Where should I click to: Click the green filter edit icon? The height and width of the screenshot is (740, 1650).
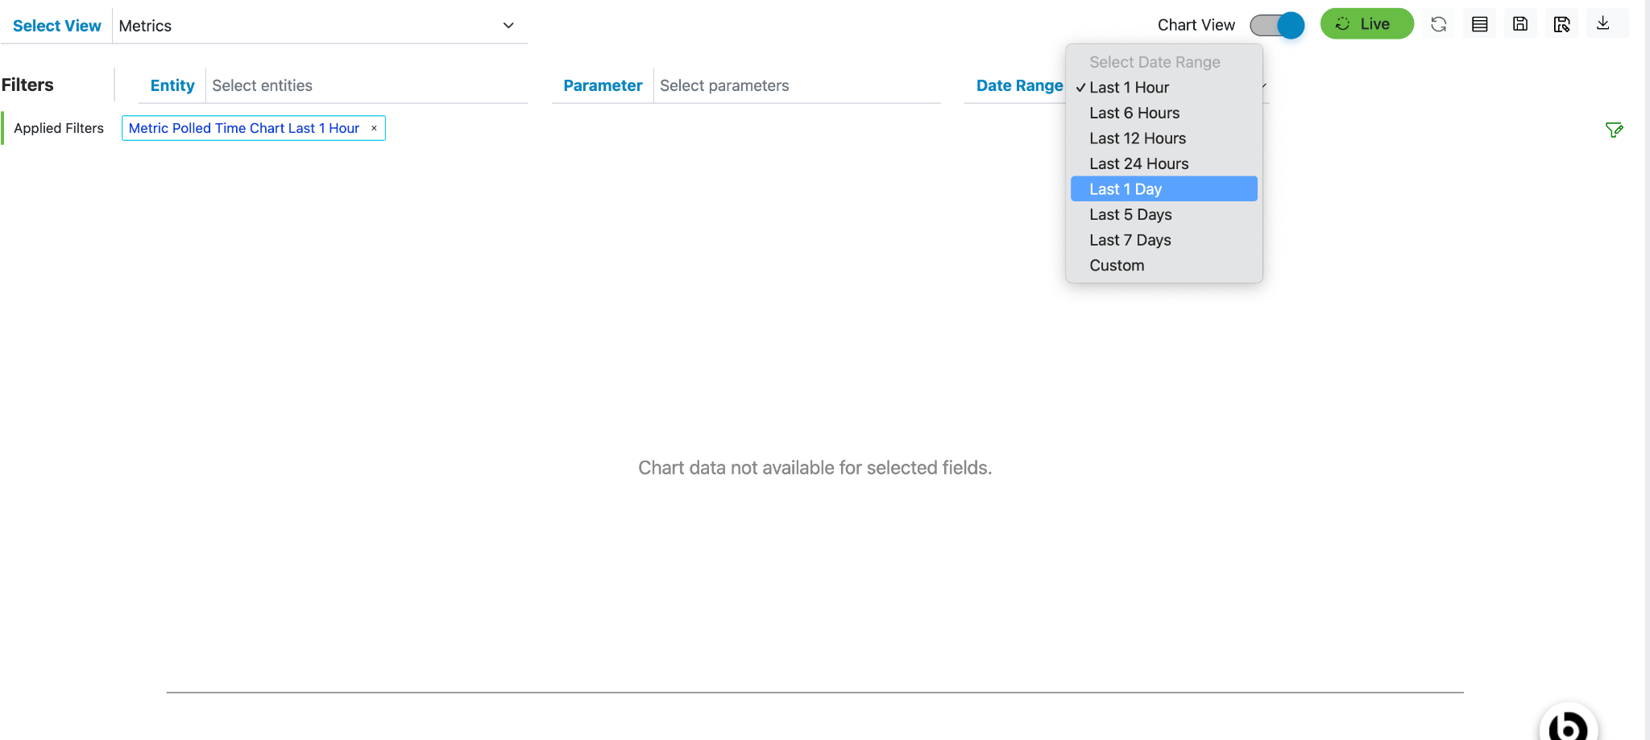pos(1614,130)
